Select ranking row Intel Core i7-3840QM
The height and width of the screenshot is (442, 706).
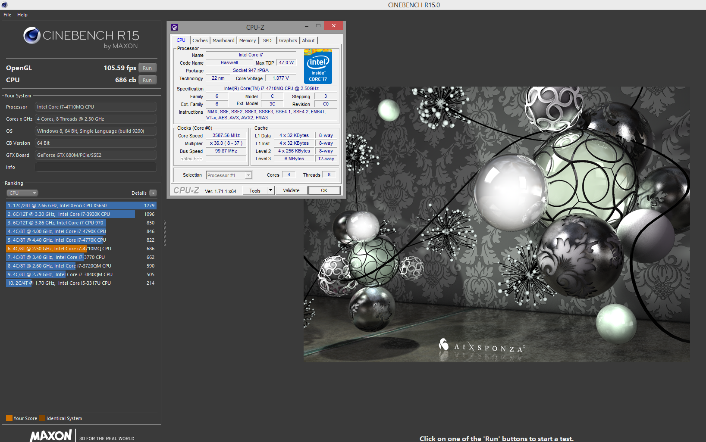[x=81, y=274]
